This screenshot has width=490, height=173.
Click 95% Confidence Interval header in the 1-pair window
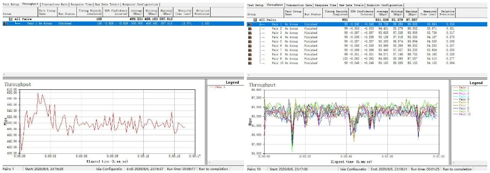point(116,12)
